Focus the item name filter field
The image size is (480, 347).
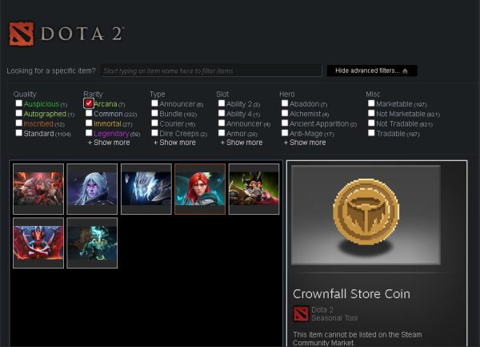point(212,71)
